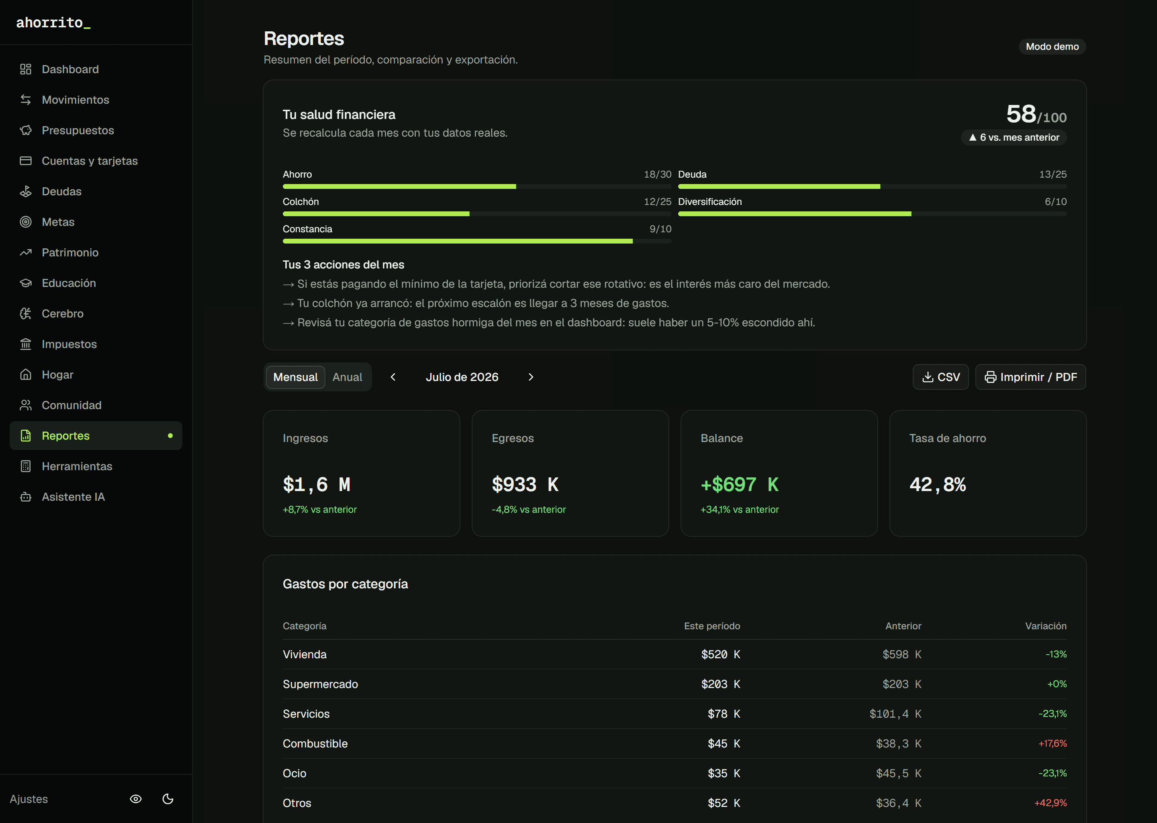Click the Tasa de ahorro card
This screenshot has height=823, width=1157.
coord(988,473)
